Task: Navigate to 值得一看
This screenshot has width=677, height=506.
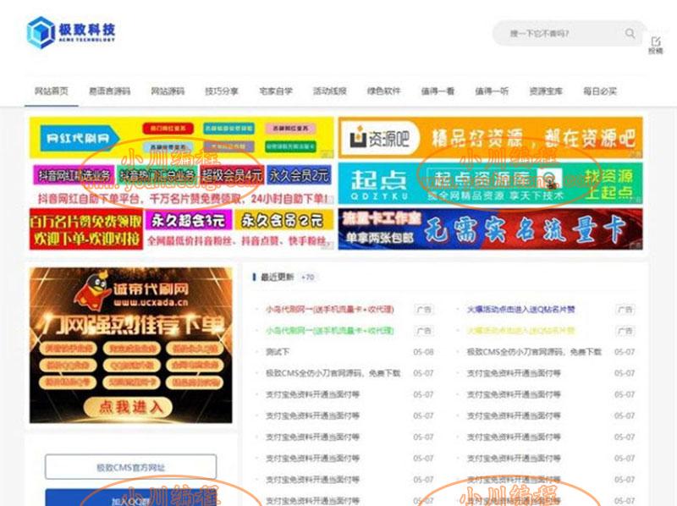Action: 438,91
